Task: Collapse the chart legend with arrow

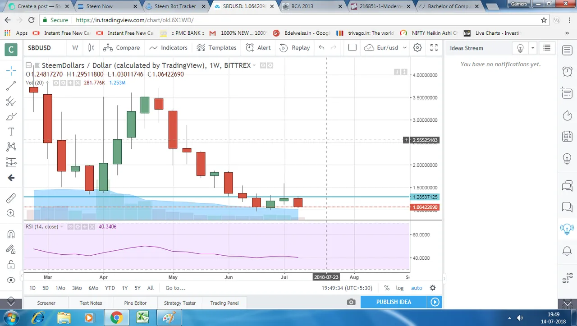Action: click(x=28, y=65)
